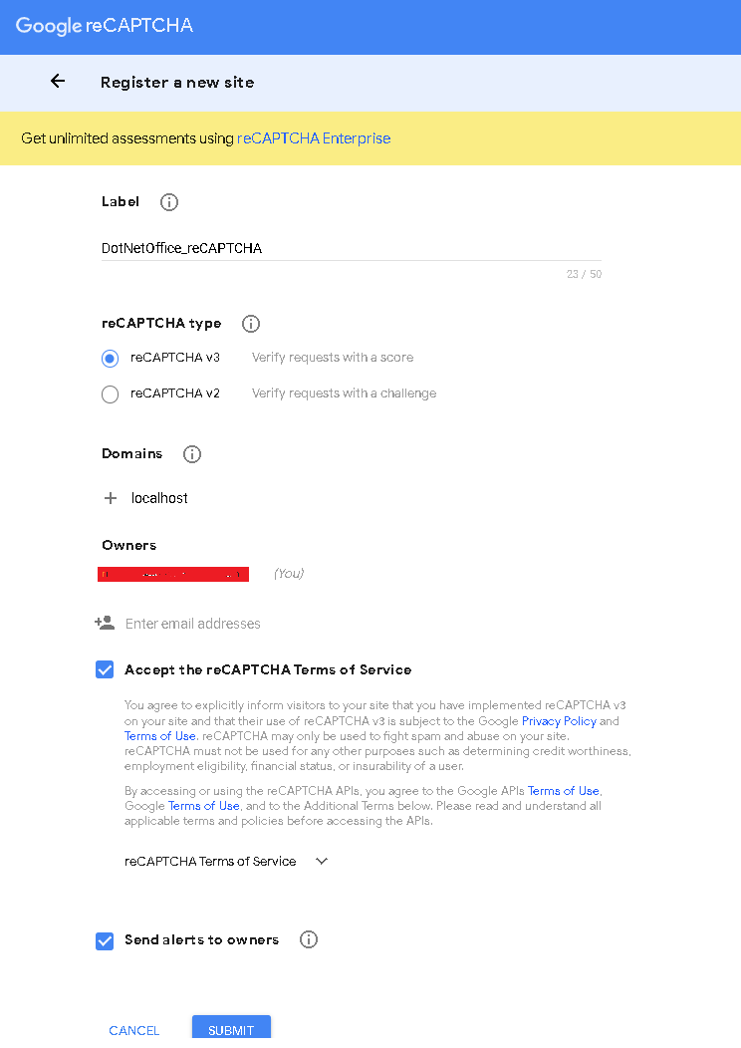Open the info icon next to Label

click(169, 202)
